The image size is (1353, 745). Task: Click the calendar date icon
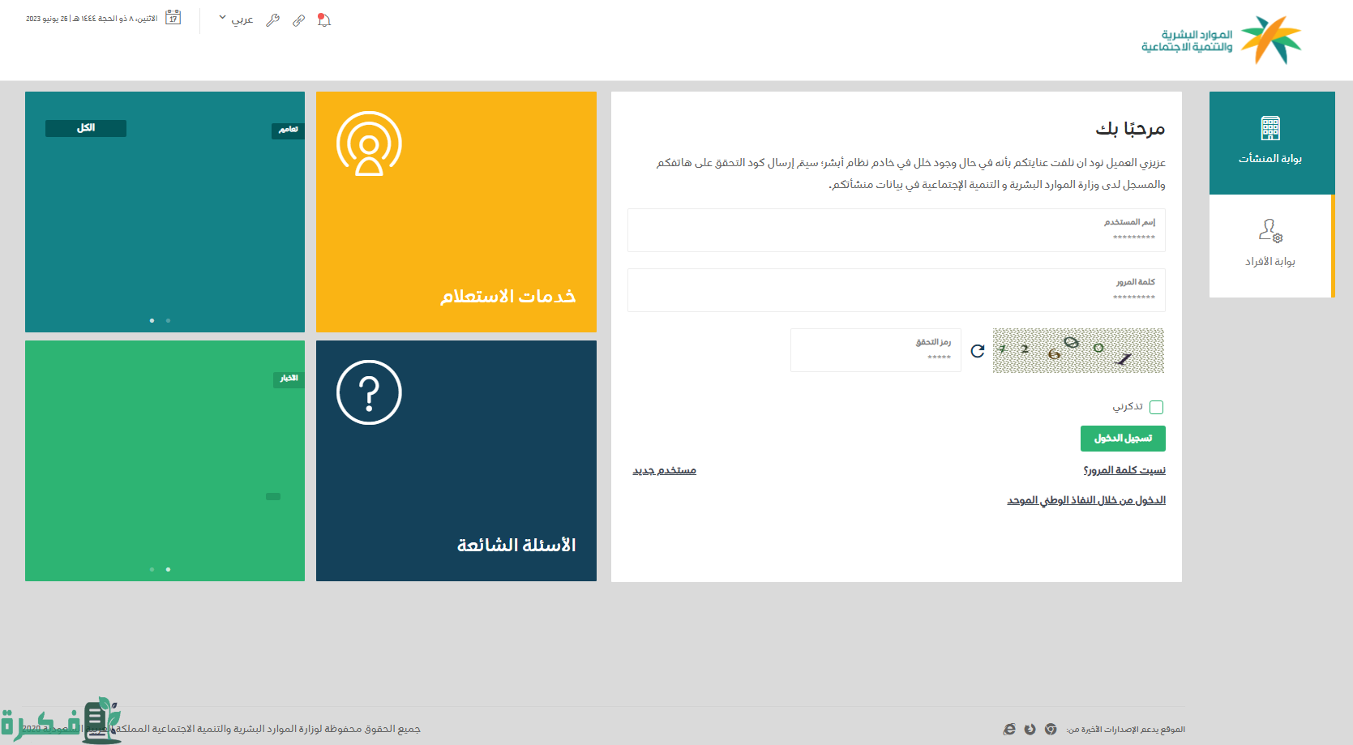tap(173, 18)
